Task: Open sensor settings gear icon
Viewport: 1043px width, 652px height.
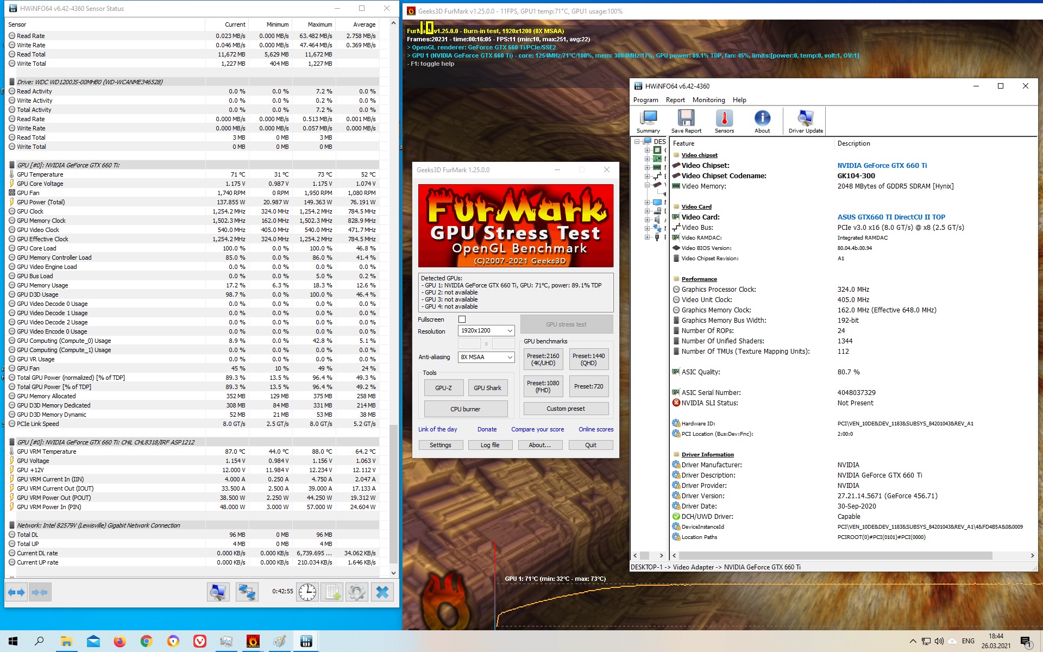Action: click(357, 592)
